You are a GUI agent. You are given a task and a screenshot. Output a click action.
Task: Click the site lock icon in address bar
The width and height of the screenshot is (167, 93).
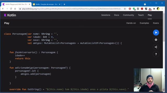coord(20,9)
